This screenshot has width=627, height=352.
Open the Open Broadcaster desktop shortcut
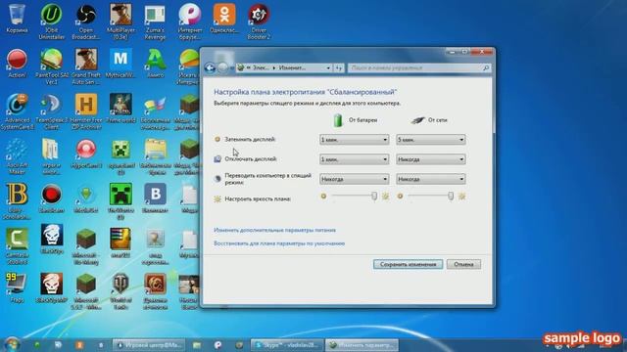(85, 21)
